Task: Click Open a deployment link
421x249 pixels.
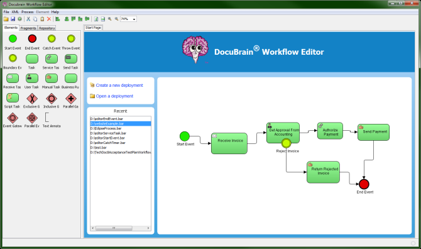Action: (x=114, y=96)
